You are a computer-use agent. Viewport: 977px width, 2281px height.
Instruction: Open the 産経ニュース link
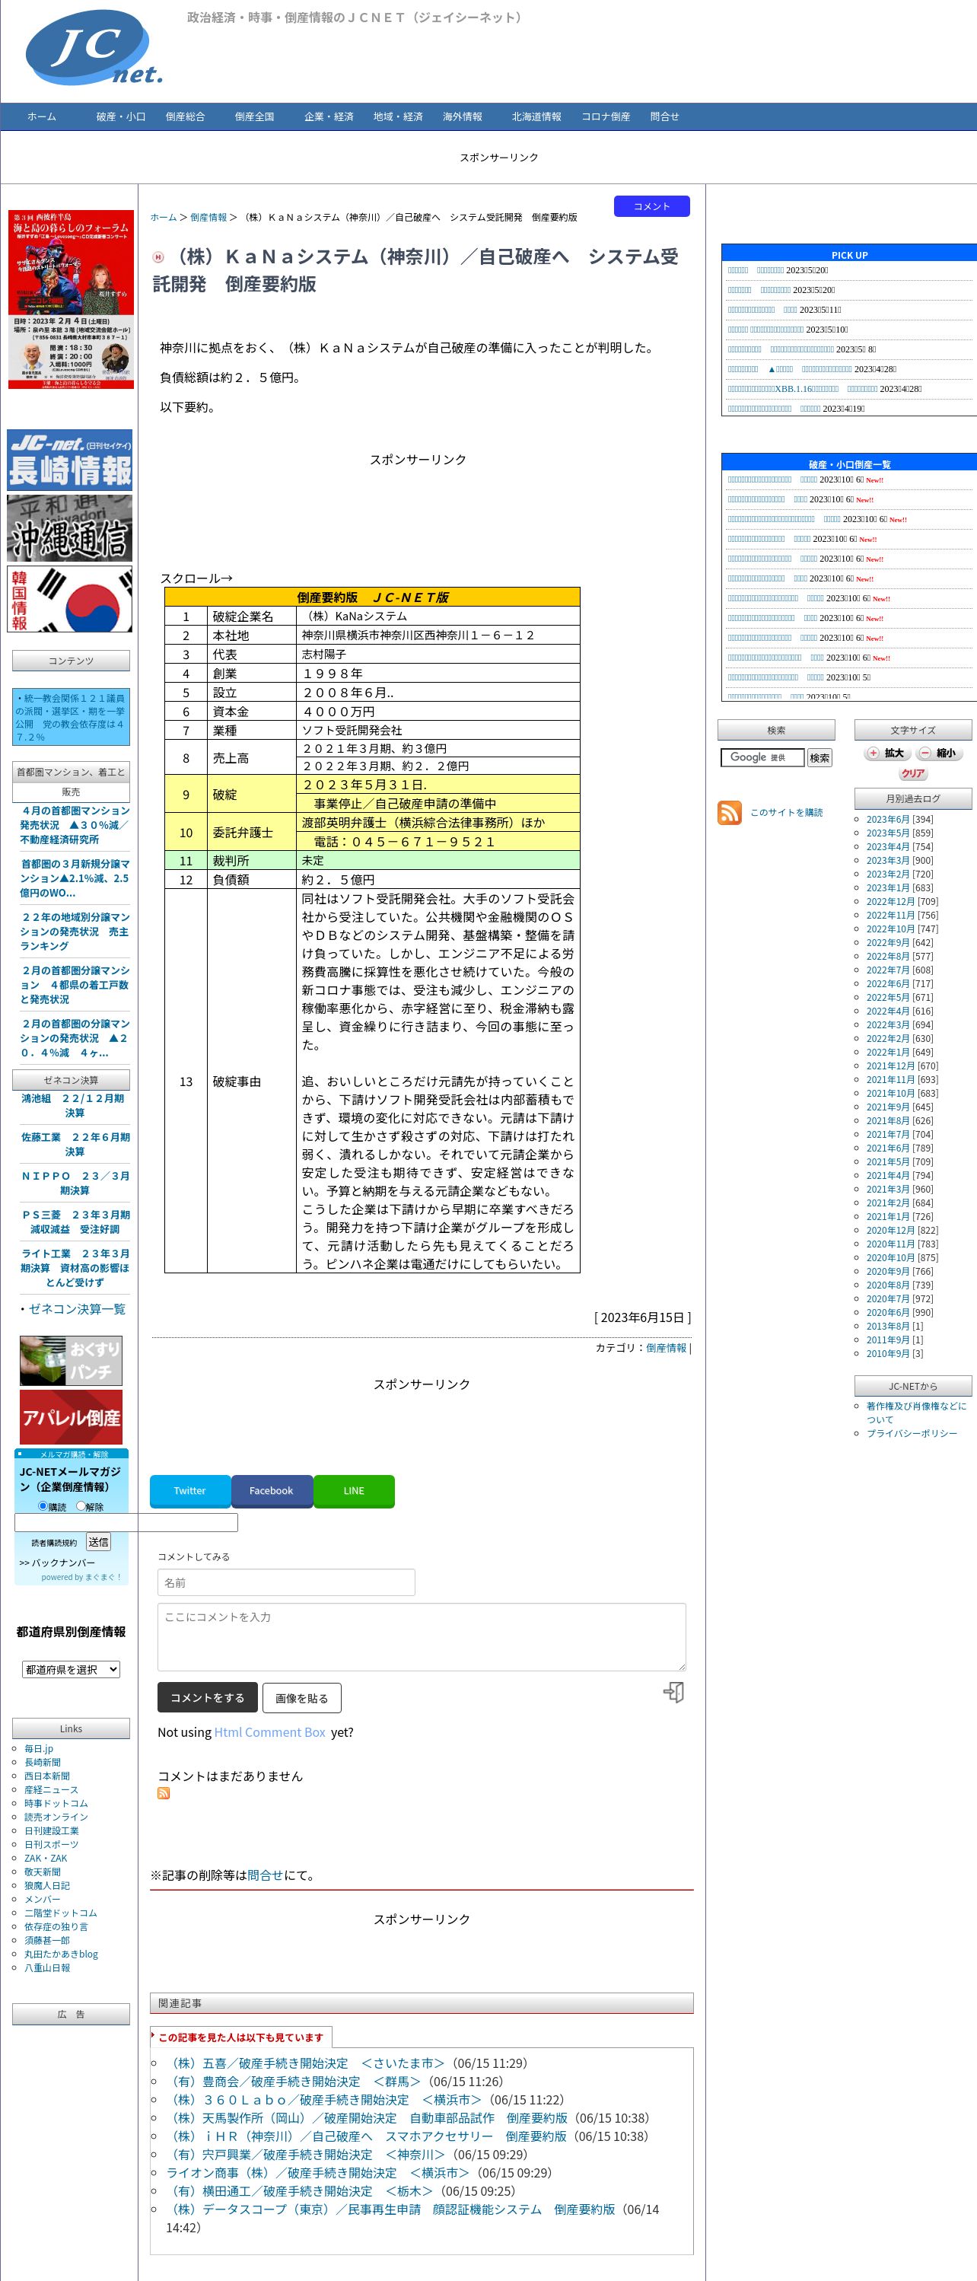[x=50, y=1789]
